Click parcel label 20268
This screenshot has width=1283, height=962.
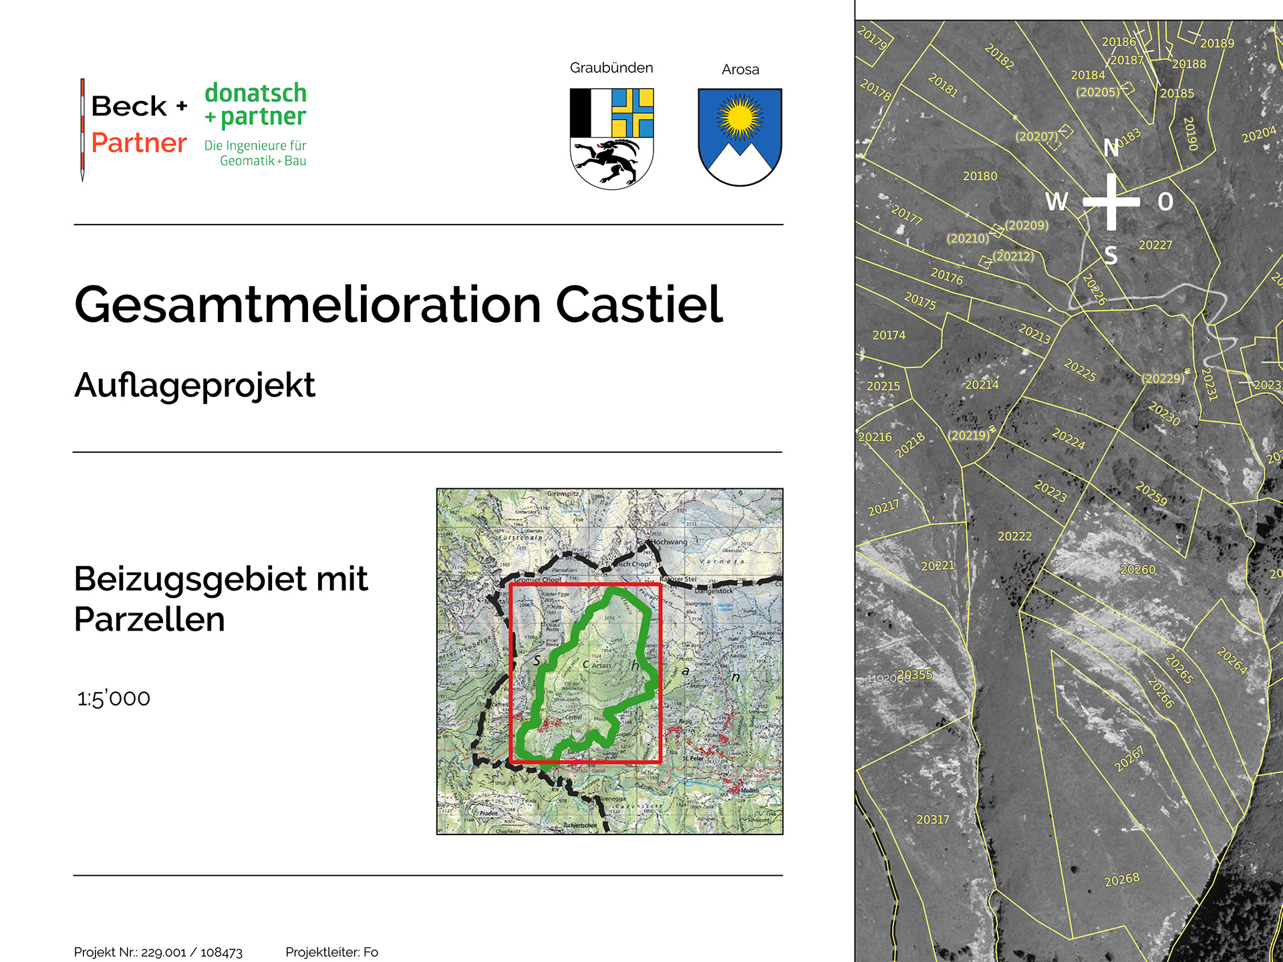[x=1122, y=880]
